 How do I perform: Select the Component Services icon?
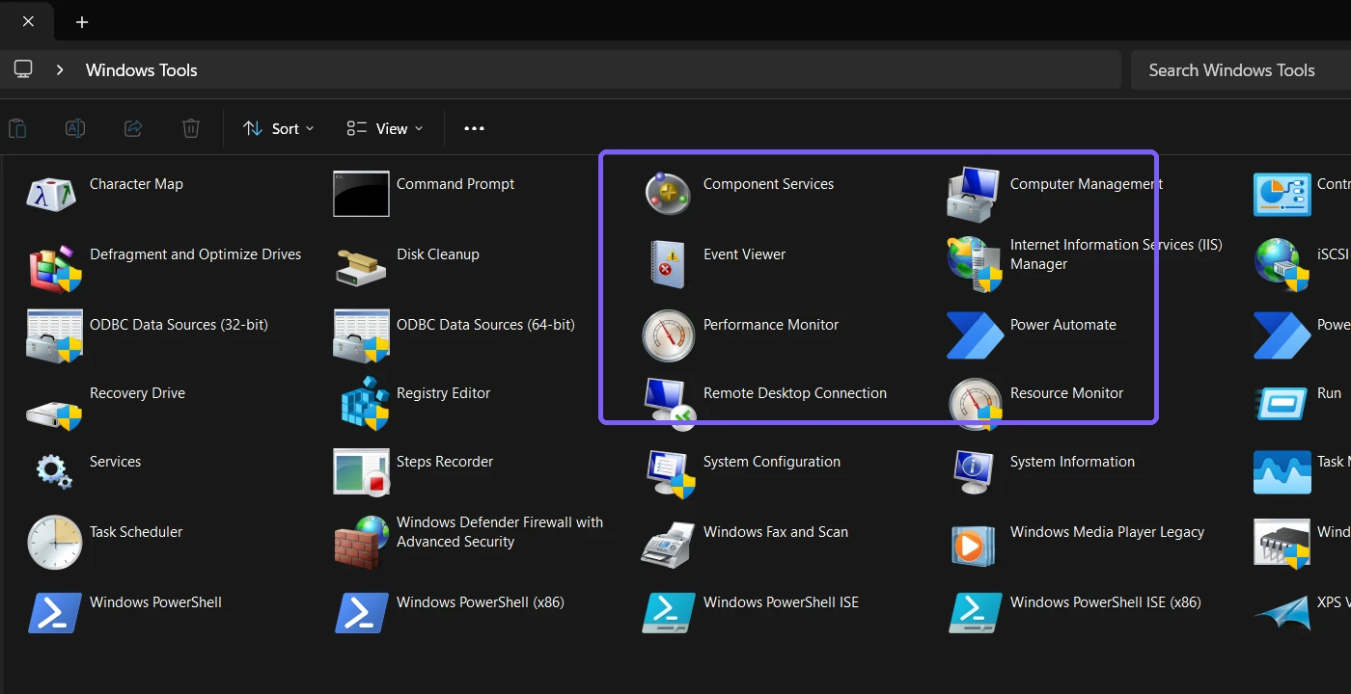668,194
